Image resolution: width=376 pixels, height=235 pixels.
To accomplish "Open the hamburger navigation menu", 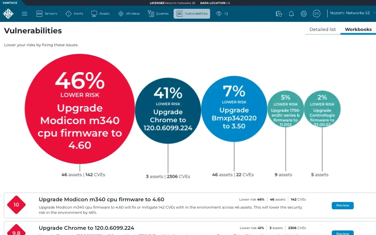I will 24,14.
